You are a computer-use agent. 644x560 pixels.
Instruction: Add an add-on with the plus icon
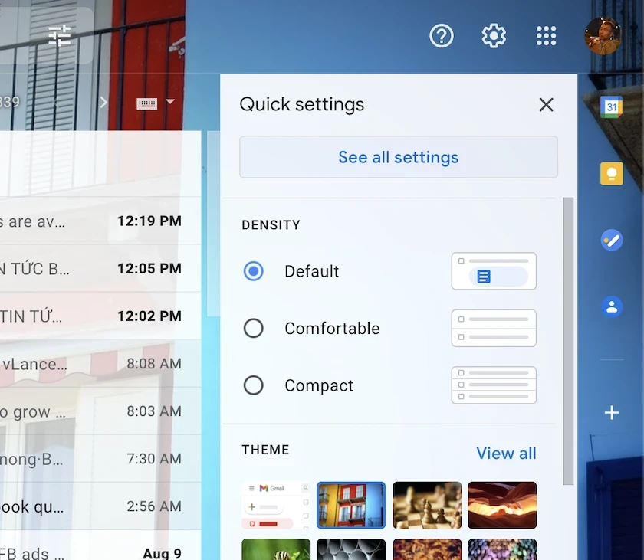coord(611,413)
